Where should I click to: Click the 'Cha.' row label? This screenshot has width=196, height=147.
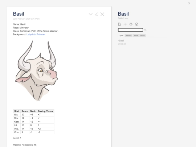coord(16,132)
